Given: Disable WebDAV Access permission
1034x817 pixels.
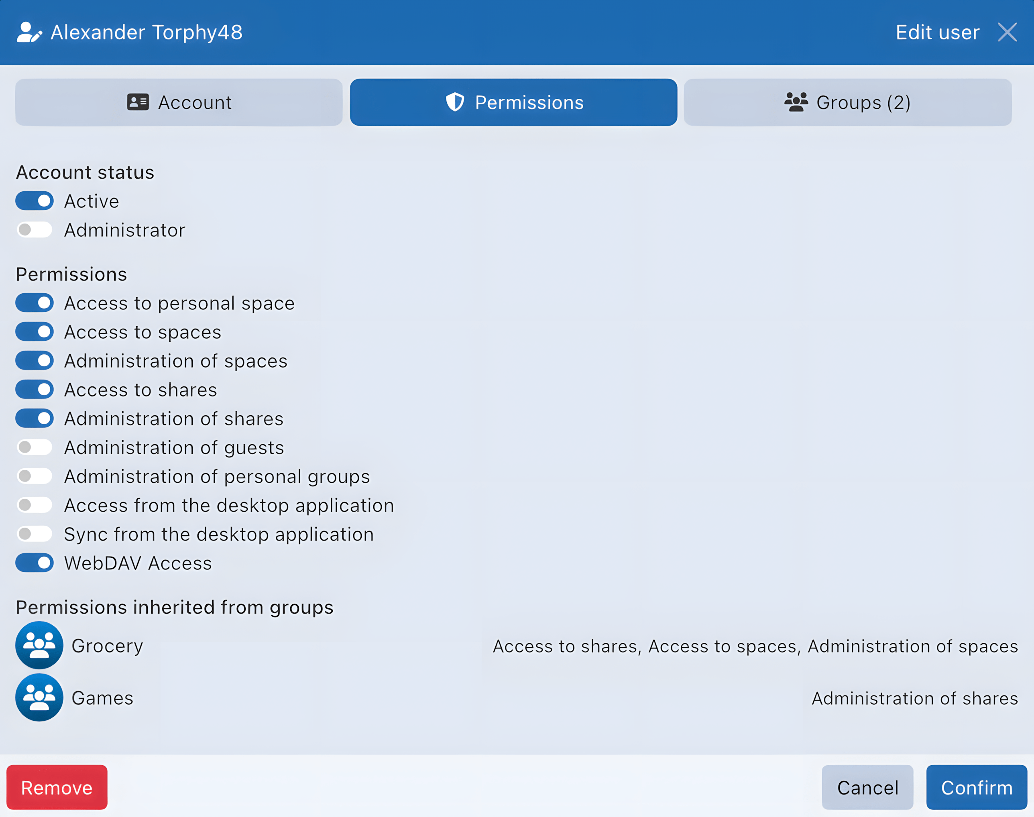Looking at the screenshot, I should (34, 563).
